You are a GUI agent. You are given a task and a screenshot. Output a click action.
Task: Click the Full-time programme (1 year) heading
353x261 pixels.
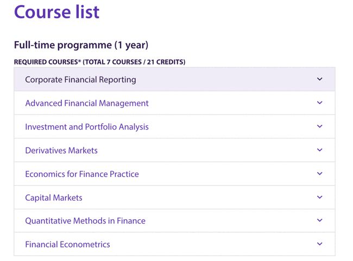click(x=81, y=45)
